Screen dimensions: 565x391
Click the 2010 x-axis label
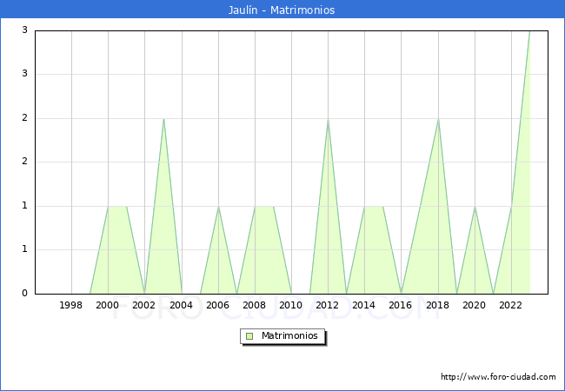[x=291, y=305]
